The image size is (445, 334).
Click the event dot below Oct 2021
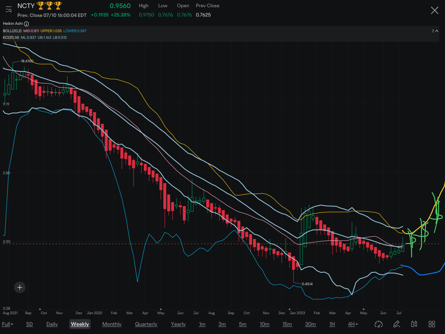click(40, 309)
